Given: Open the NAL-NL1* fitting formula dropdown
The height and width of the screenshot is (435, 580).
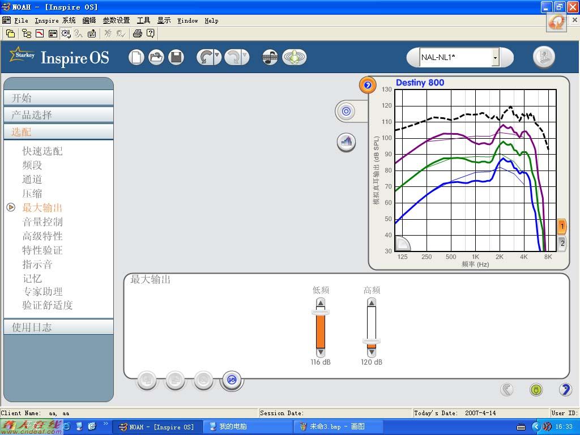Looking at the screenshot, I should tap(495, 57).
